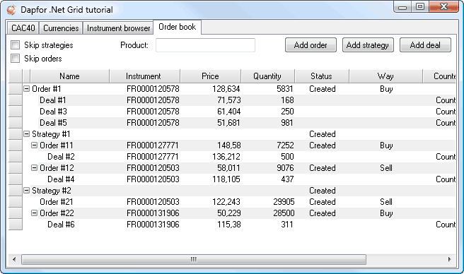Click the price cell 136,212

(x=226, y=157)
